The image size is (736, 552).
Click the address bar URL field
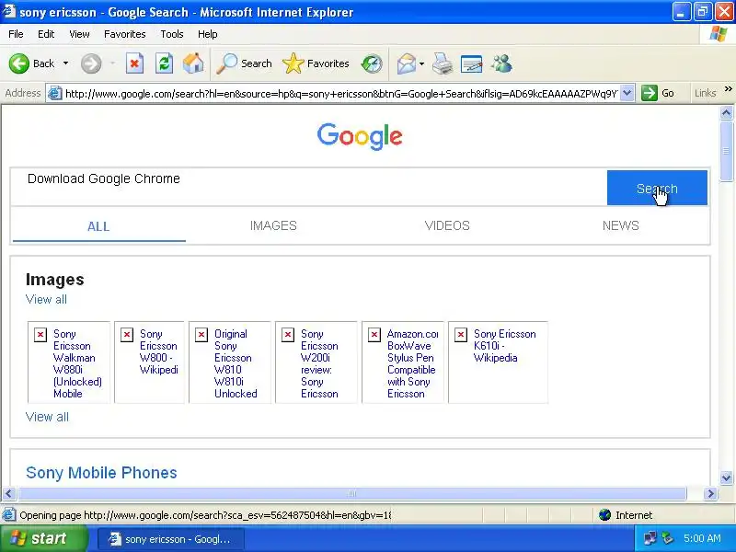coord(341,94)
